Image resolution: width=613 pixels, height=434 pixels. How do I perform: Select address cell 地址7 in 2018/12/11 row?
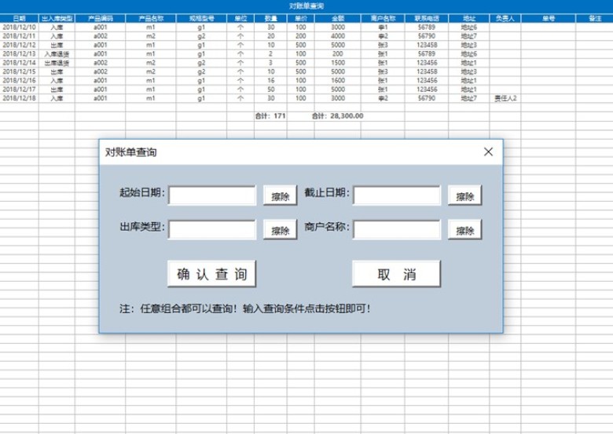tap(468, 36)
